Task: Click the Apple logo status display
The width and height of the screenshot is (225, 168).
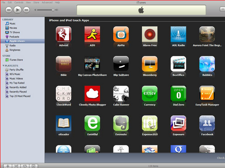Action: [141, 10]
